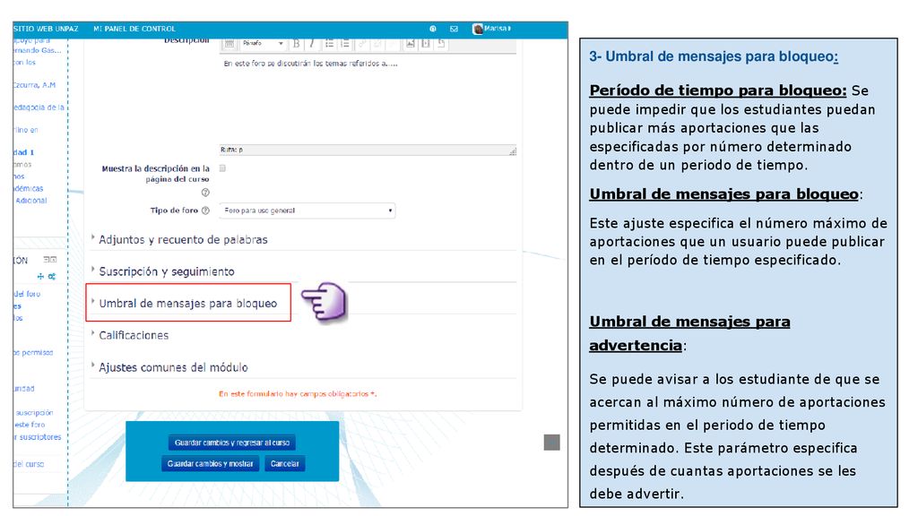Open the Tipo de foro dropdown
Image resolution: width=918 pixels, height=516 pixels.
pos(307,211)
